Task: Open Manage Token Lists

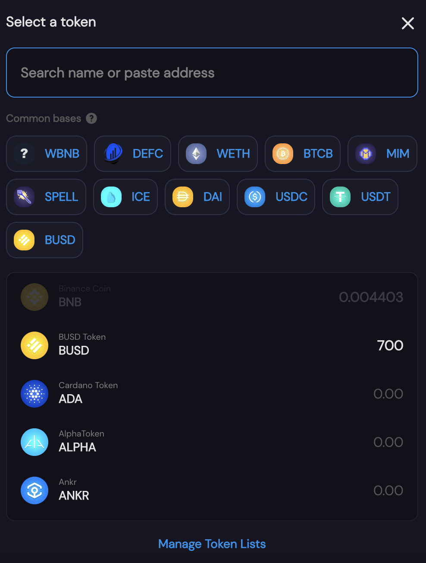Action: pos(212,544)
